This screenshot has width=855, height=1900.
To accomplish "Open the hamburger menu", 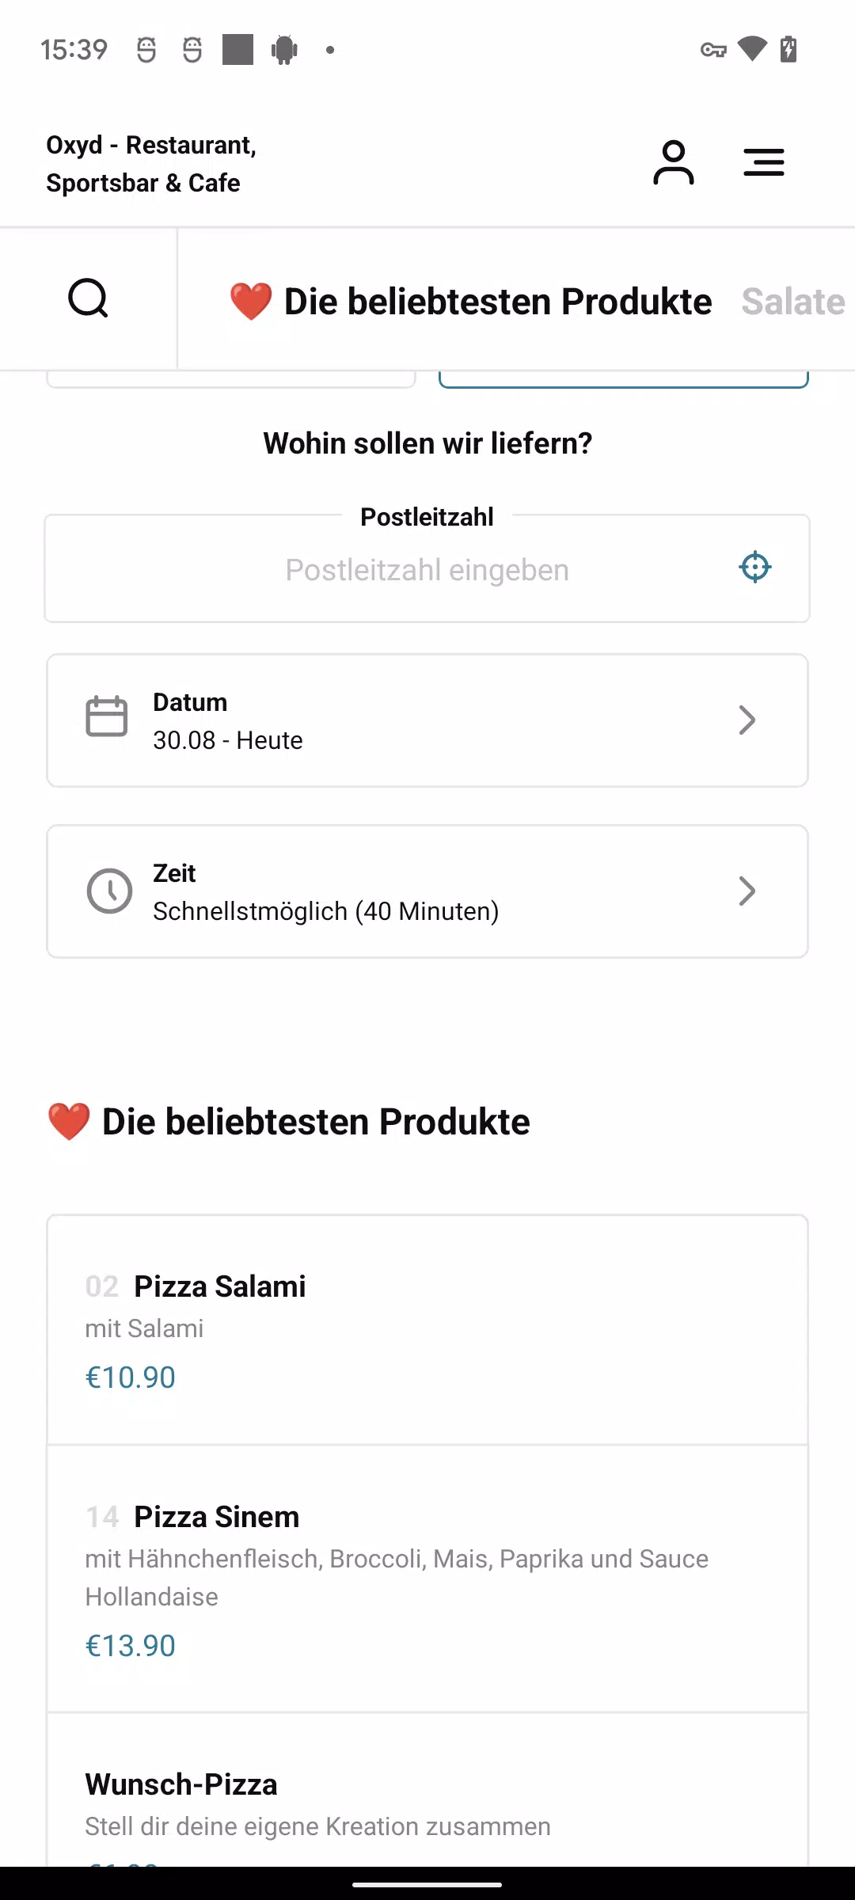I will coord(763,163).
